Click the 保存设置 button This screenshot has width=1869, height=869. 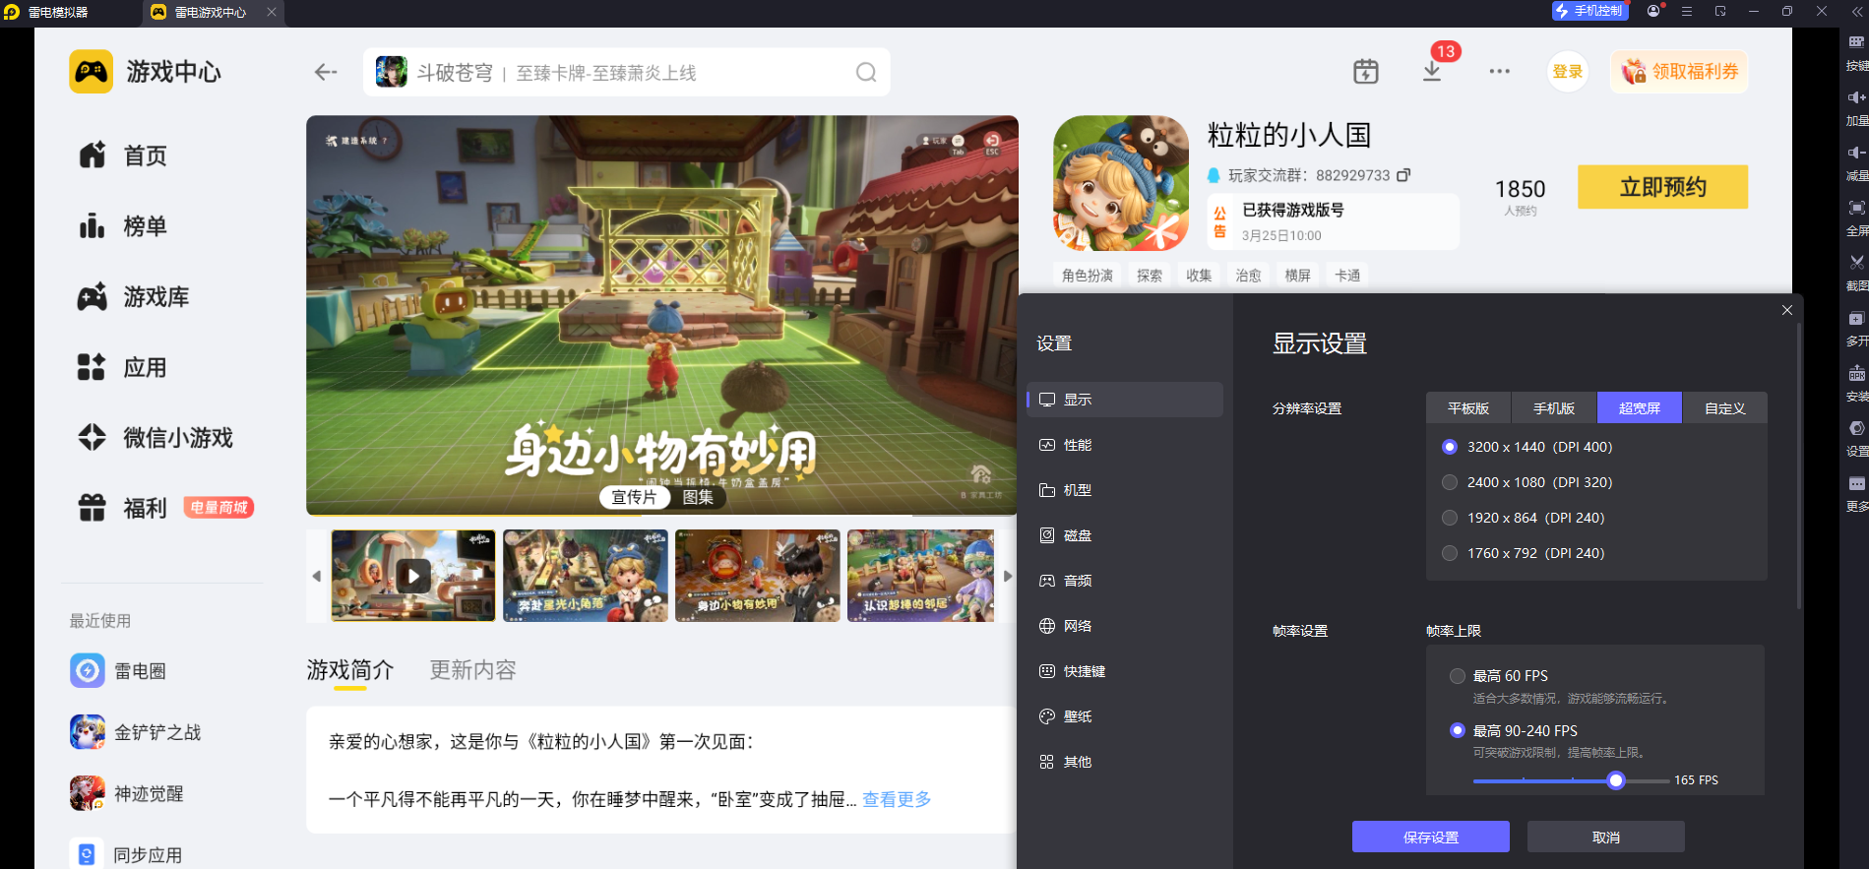click(1430, 837)
